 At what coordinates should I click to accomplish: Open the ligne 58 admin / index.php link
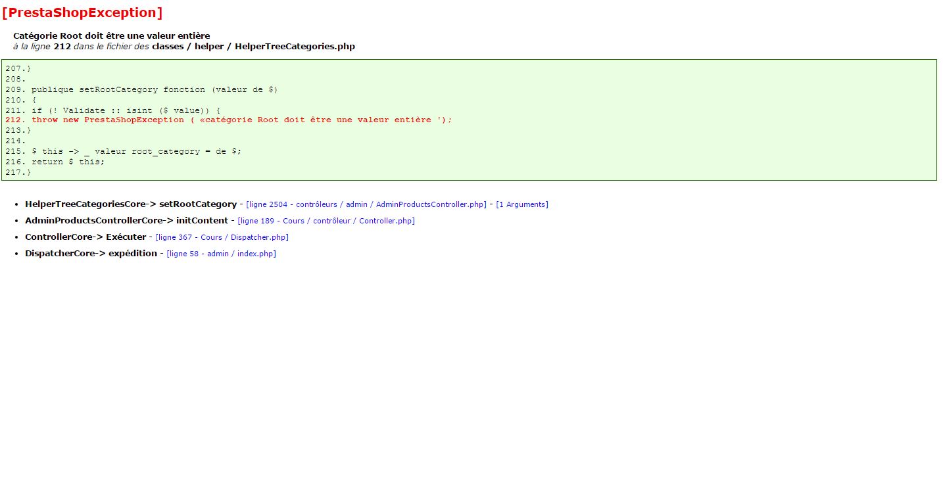coord(221,254)
